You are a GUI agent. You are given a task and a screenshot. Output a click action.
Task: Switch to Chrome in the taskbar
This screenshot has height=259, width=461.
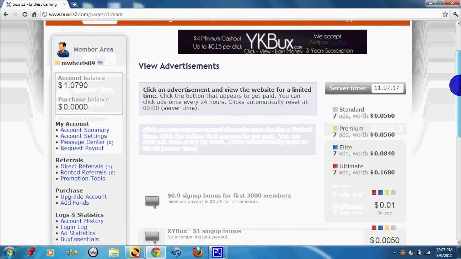coord(156,252)
